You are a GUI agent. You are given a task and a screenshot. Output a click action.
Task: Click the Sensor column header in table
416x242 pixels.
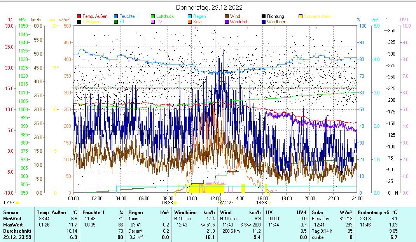[x=11, y=212]
